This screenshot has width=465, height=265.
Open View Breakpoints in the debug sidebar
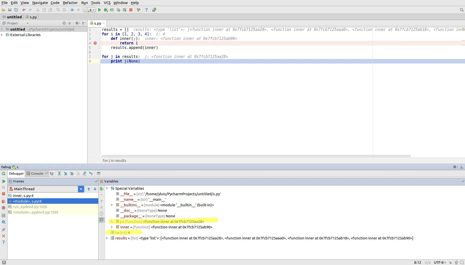[4, 202]
